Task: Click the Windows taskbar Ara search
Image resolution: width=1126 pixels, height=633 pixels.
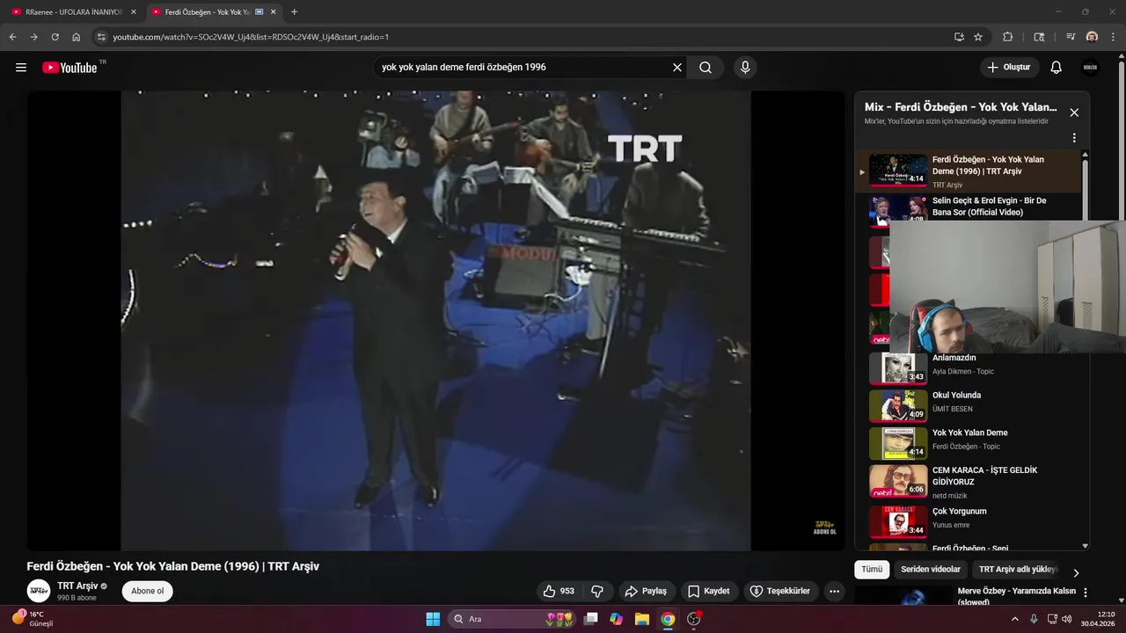Action: [x=513, y=619]
